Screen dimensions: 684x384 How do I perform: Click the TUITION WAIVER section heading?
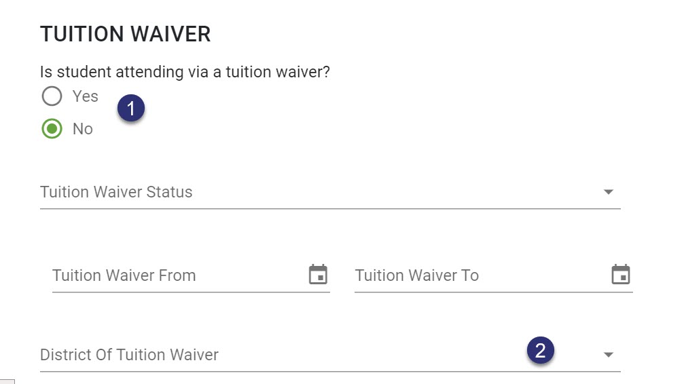(x=126, y=34)
